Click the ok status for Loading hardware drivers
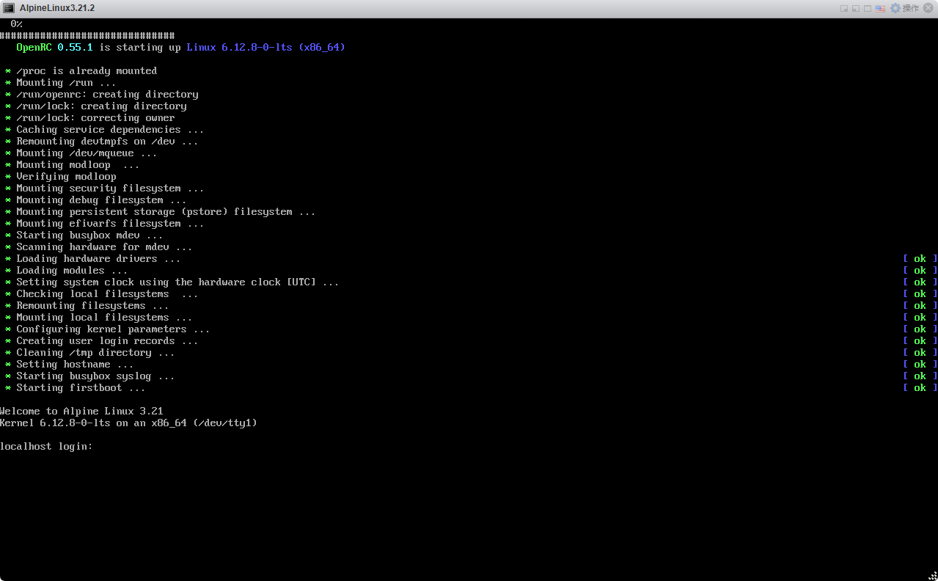Screen dimensions: 938x581 click(920, 259)
